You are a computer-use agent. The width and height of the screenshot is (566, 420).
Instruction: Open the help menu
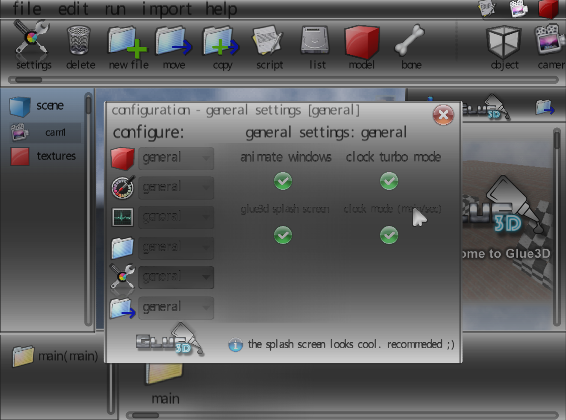tap(221, 9)
